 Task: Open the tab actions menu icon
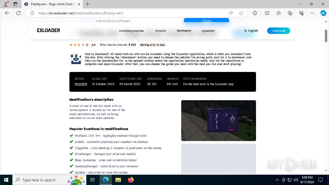[x=15, y=4]
